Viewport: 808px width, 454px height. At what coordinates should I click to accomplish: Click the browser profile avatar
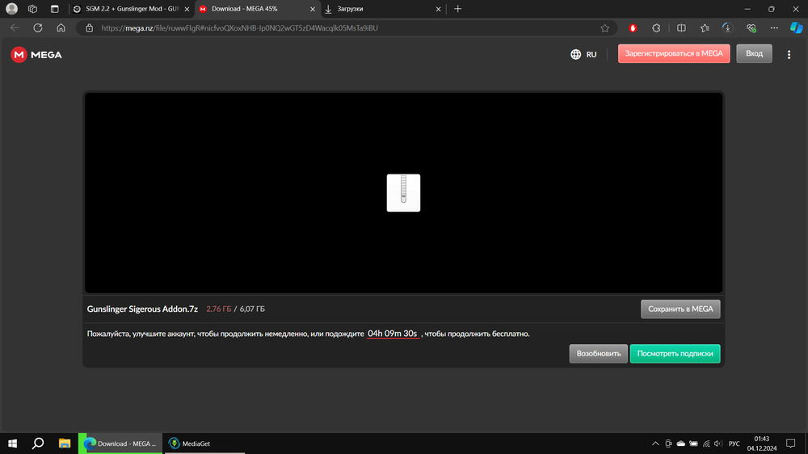pos(11,9)
